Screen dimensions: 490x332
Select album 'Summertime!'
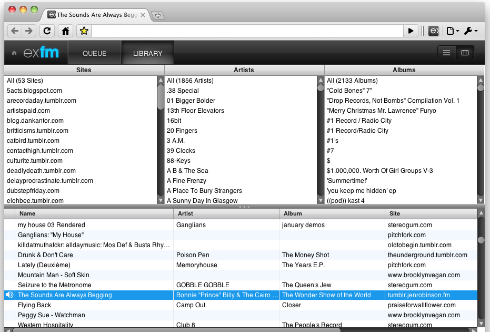(401, 181)
